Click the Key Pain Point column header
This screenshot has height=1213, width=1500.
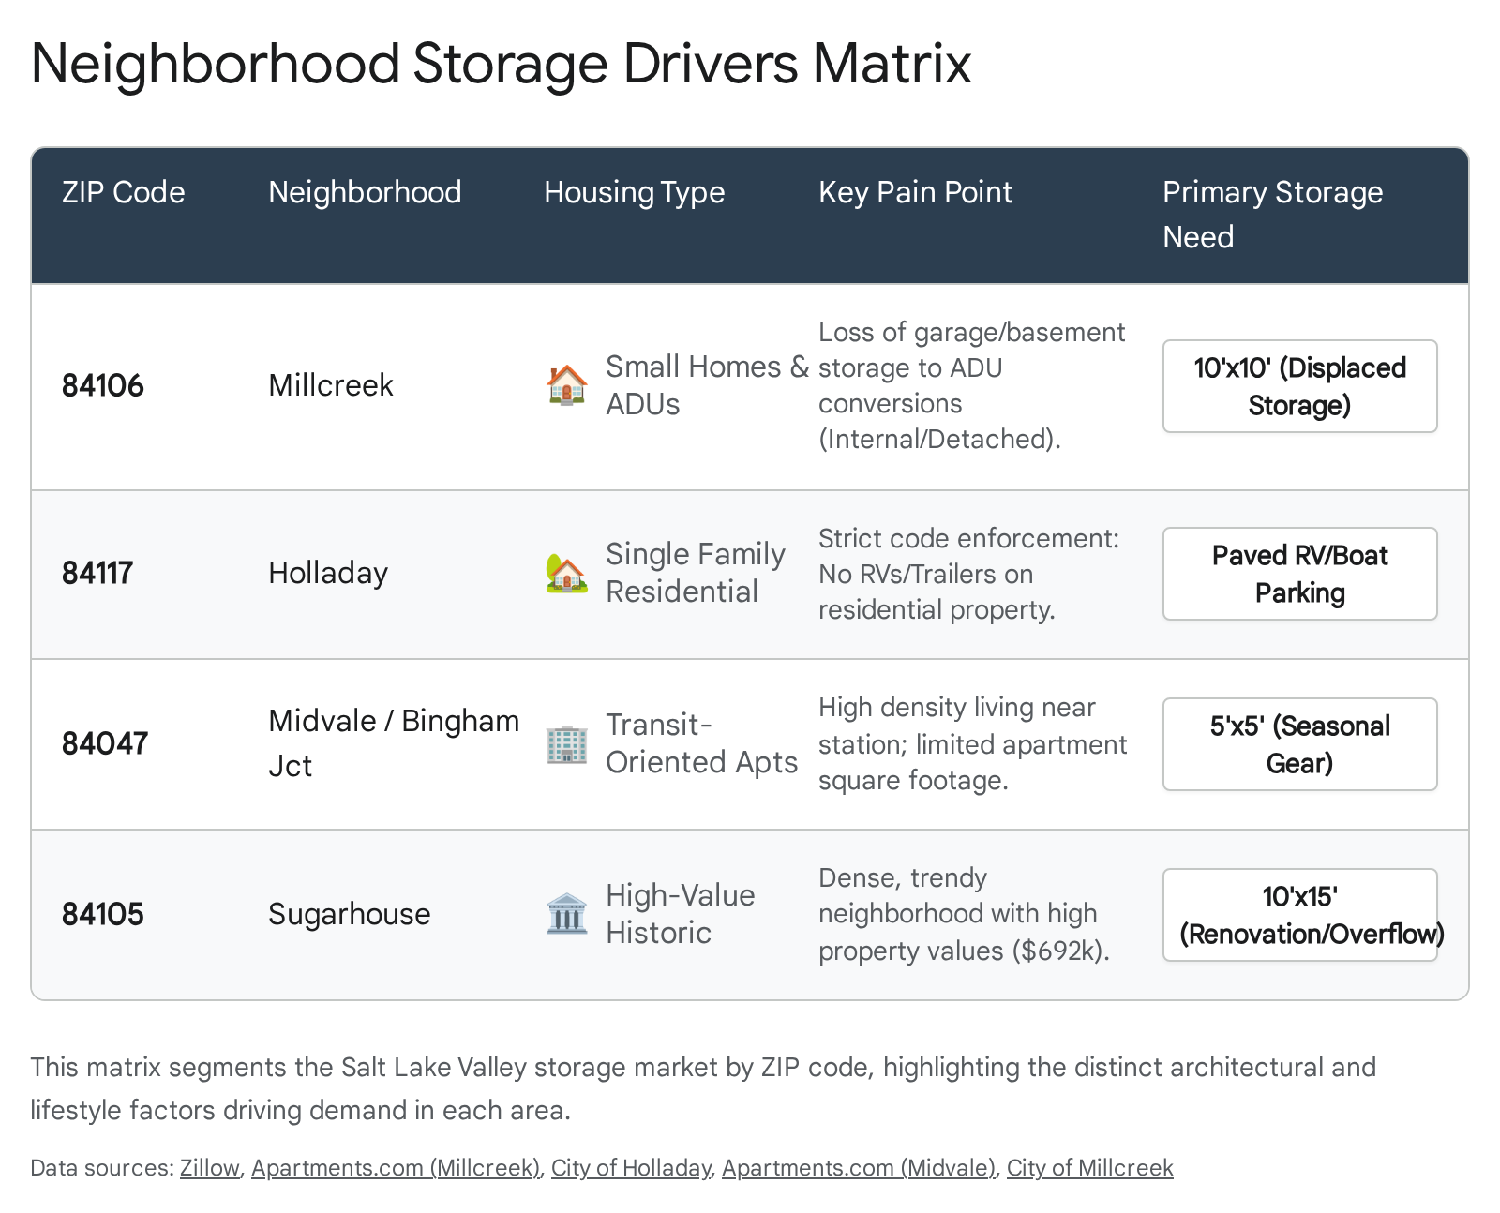(x=915, y=192)
